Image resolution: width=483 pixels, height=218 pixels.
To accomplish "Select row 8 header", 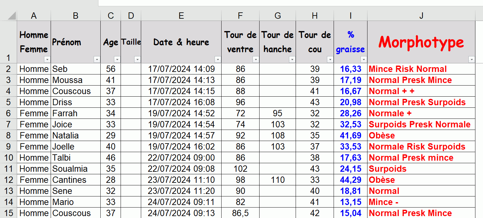I will (8, 135).
